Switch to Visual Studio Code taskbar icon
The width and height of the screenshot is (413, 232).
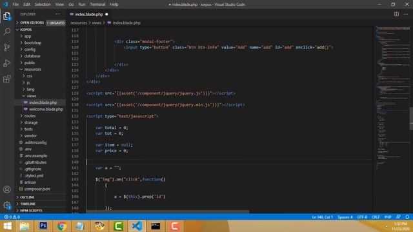point(137,226)
